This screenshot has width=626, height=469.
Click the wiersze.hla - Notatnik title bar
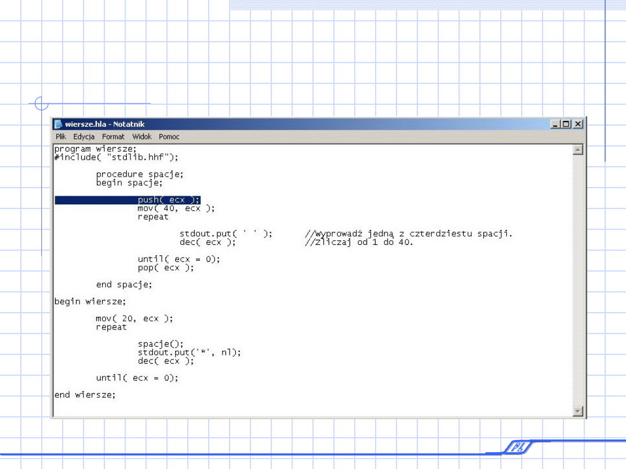290,124
